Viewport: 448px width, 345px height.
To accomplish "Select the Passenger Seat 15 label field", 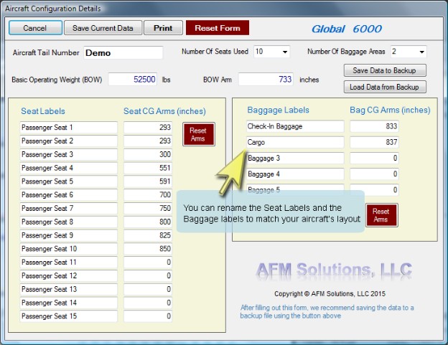I will (69, 316).
